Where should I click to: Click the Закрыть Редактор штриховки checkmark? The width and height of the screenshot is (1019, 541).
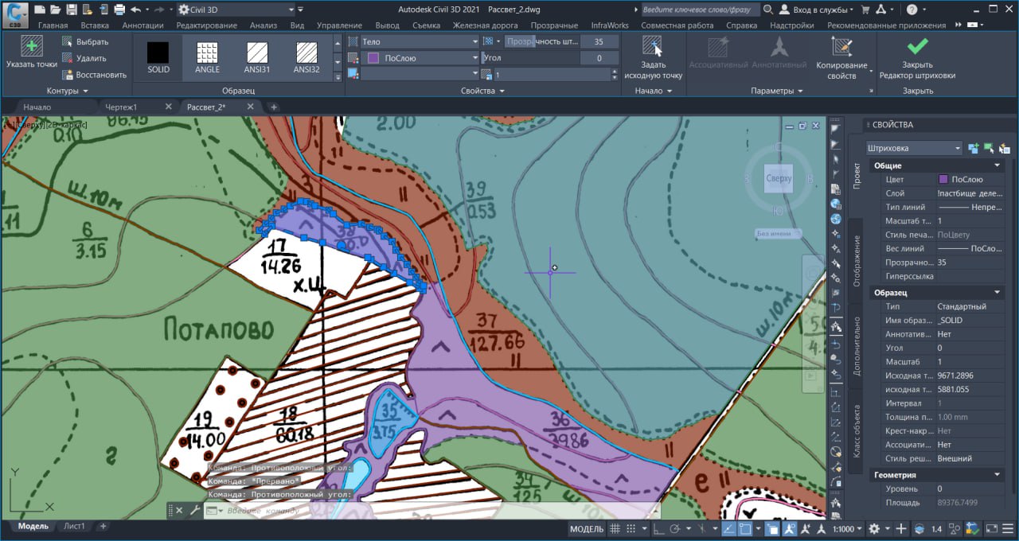tap(917, 47)
